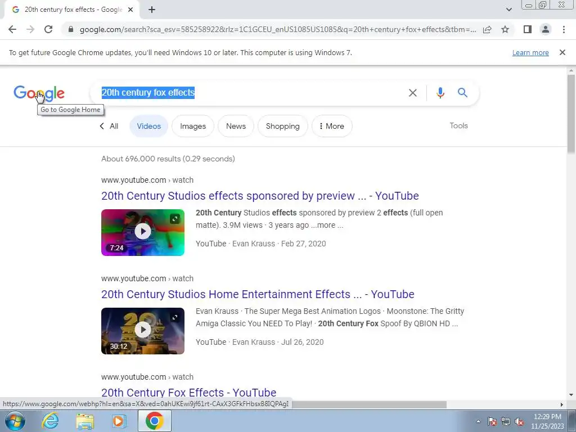Close the 20th century fox effects tab
576x432 pixels.
(x=130, y=10)
